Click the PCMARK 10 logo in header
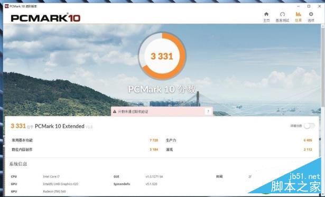This screenshot has height=197, width=325. (x=45, y=18)
